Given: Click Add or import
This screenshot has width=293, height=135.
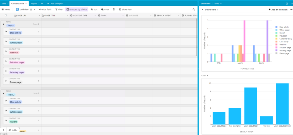Looking at the screenshot, I should pos(55,3).
